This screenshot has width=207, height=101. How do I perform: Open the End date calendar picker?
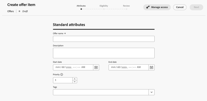coord(152,67)
